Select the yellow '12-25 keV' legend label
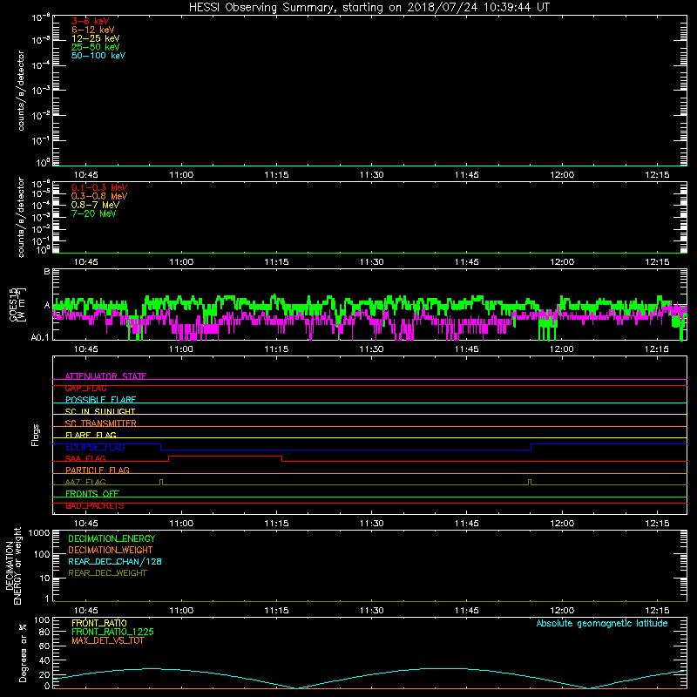Screen dimensions: 697x697 [x=96, y=38]
